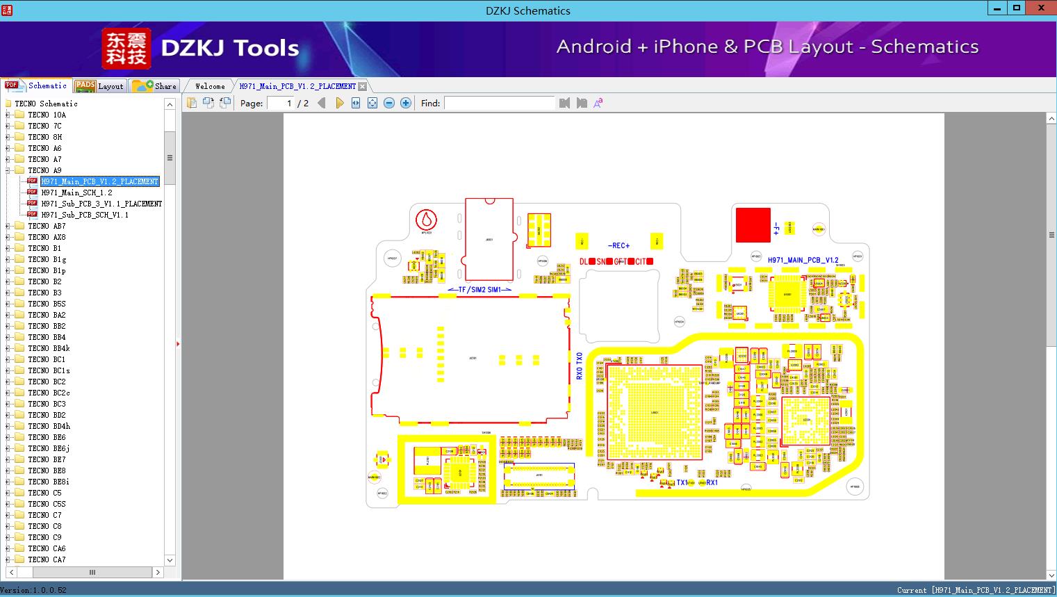Expand the TECNO B1g folder
The width and height of the screenshot is (1057, 597).
coord(8,259)
